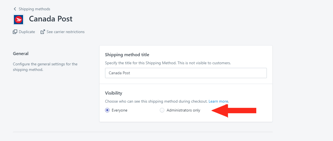Focus the Shipping method title input field

[x=186, y=73]
